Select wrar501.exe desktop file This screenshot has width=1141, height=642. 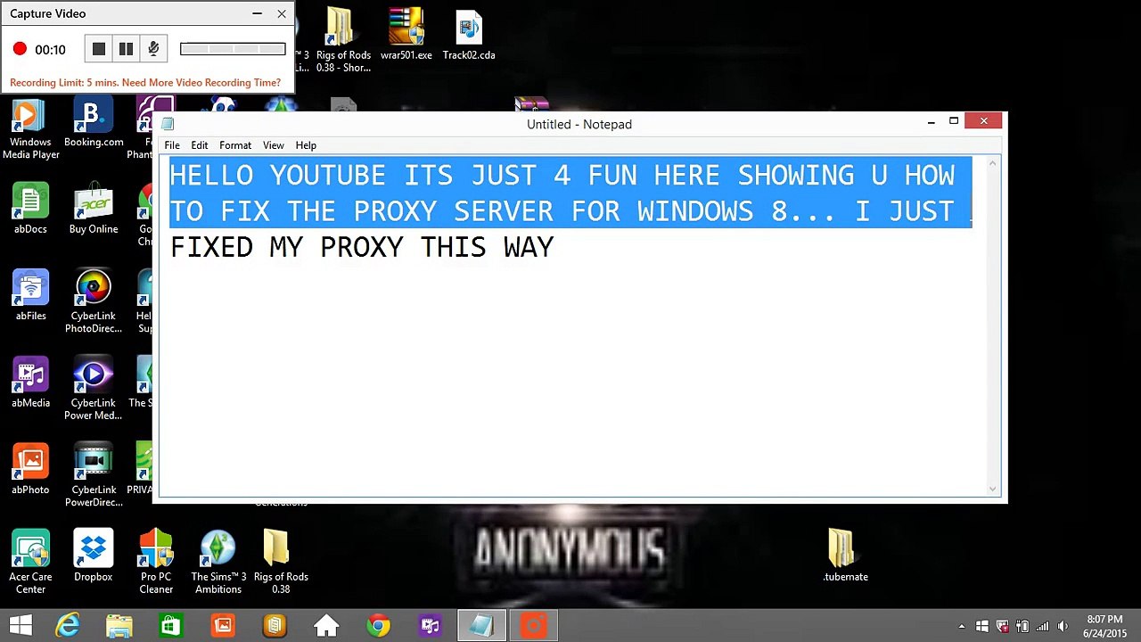coord(406,36)
